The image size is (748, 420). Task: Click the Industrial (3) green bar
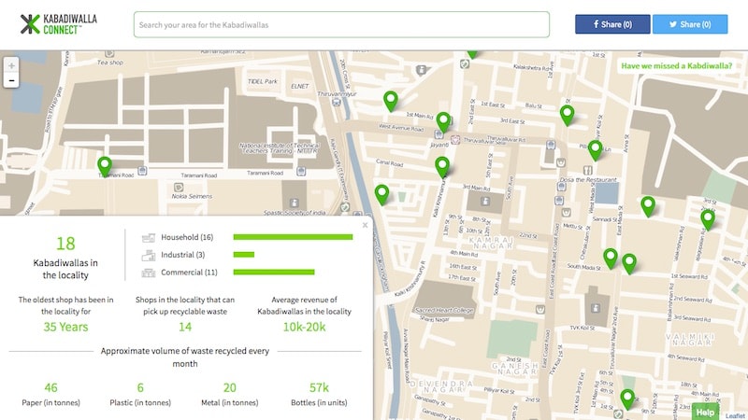click(x=244, y=254)
